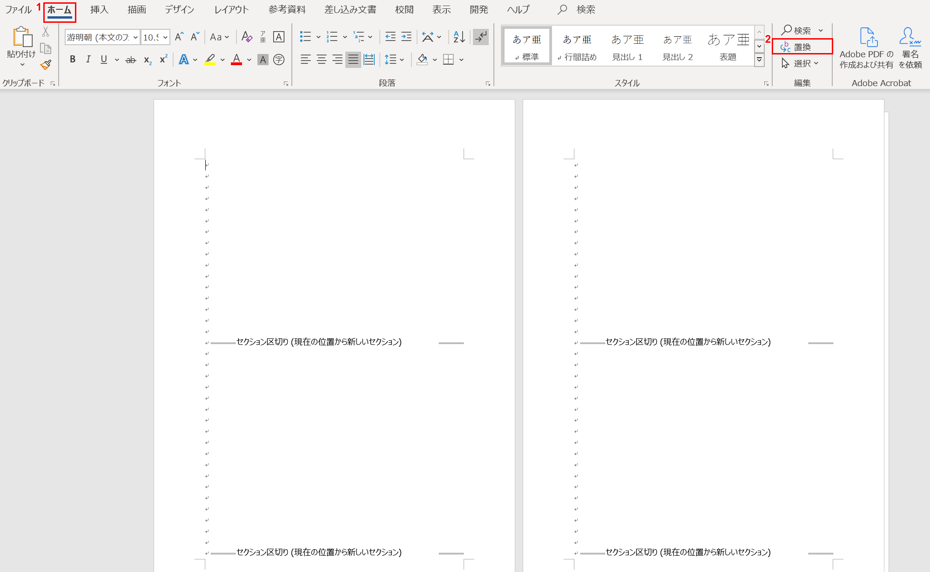Open the font size dropdown
The width and height of the screenshot is (930, 572).
(x=165, y=37)
